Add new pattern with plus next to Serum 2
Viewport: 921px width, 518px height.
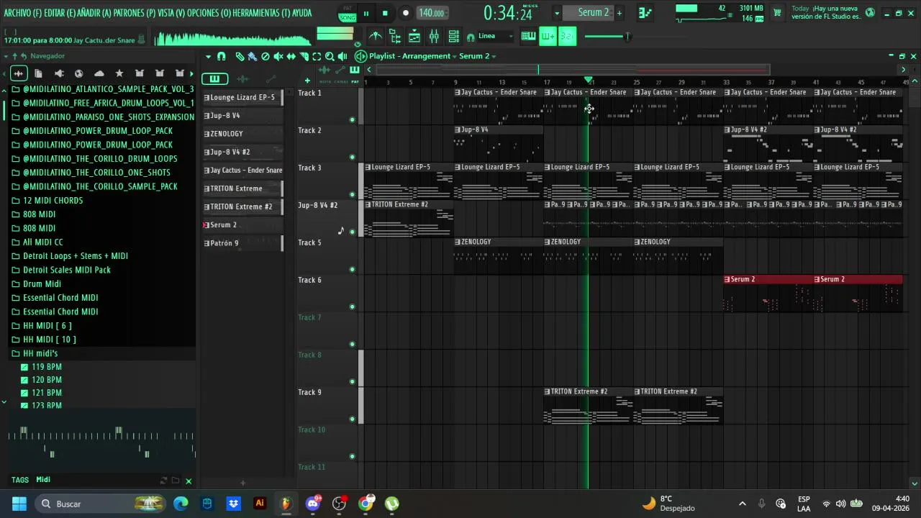pyautogui.click(x=619, y=12)
